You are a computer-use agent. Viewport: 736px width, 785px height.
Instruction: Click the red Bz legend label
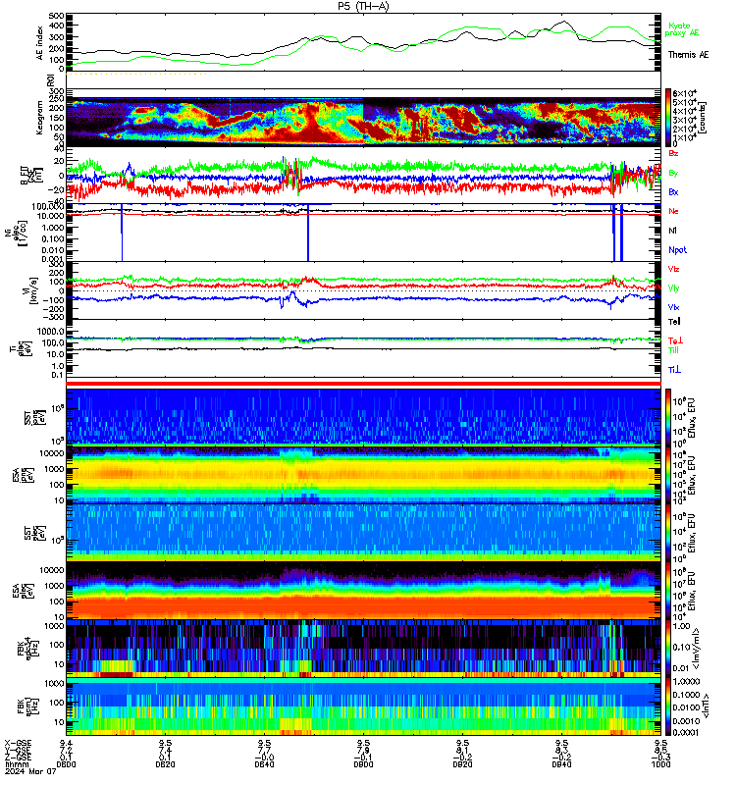673,153
